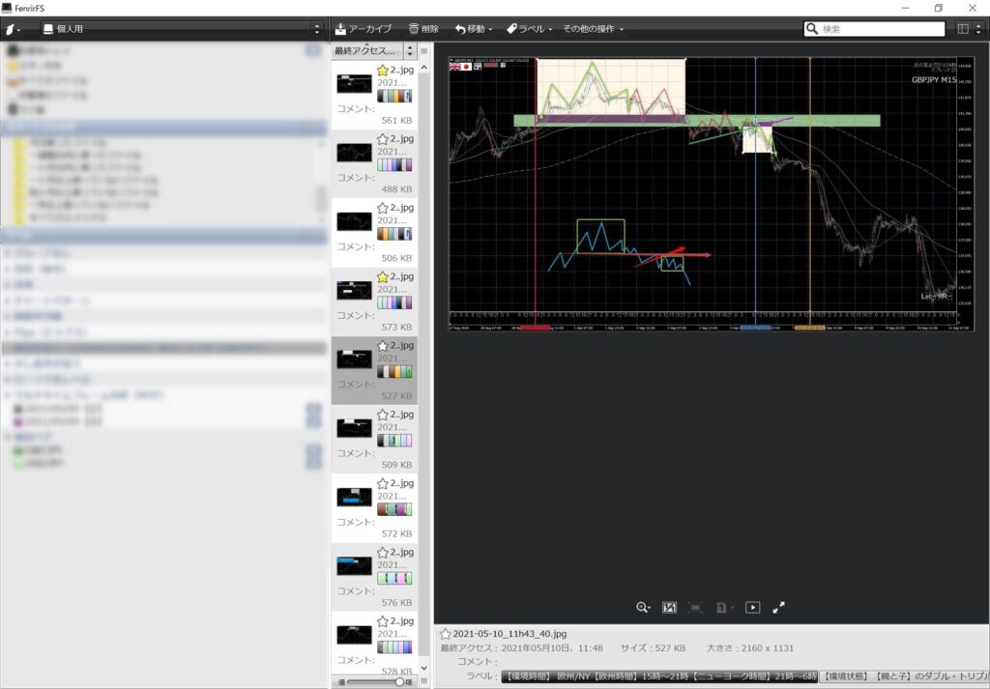Click the small-thumbnail icon left of slider
Image resolution: width=990 pixels, height=689 pixels.
[x=341, y=682]
